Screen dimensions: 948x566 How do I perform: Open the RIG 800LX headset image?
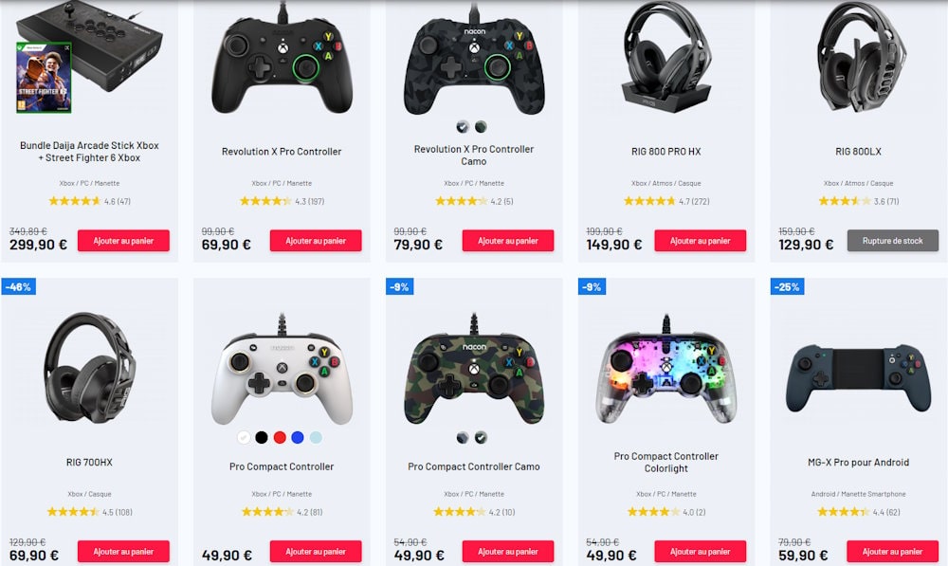(x=859, y=58)
